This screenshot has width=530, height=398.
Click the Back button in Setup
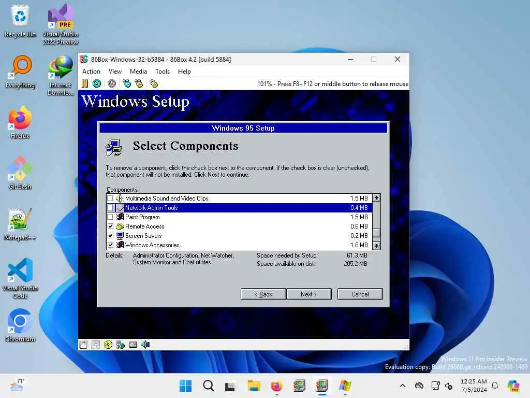pos(263,294)
